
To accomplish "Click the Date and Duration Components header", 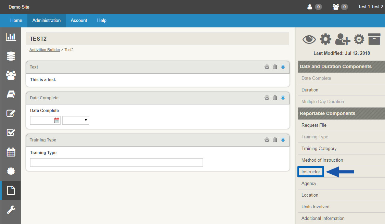I will (341, 66).
